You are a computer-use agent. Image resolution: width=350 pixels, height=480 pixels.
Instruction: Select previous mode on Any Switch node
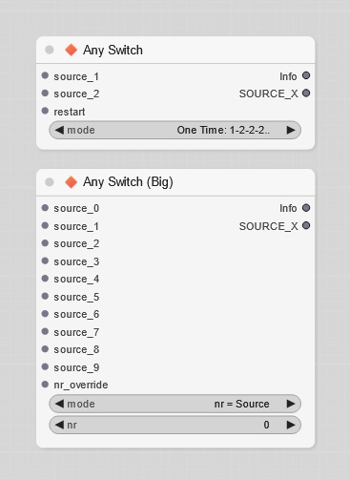(x=59, y=130)
